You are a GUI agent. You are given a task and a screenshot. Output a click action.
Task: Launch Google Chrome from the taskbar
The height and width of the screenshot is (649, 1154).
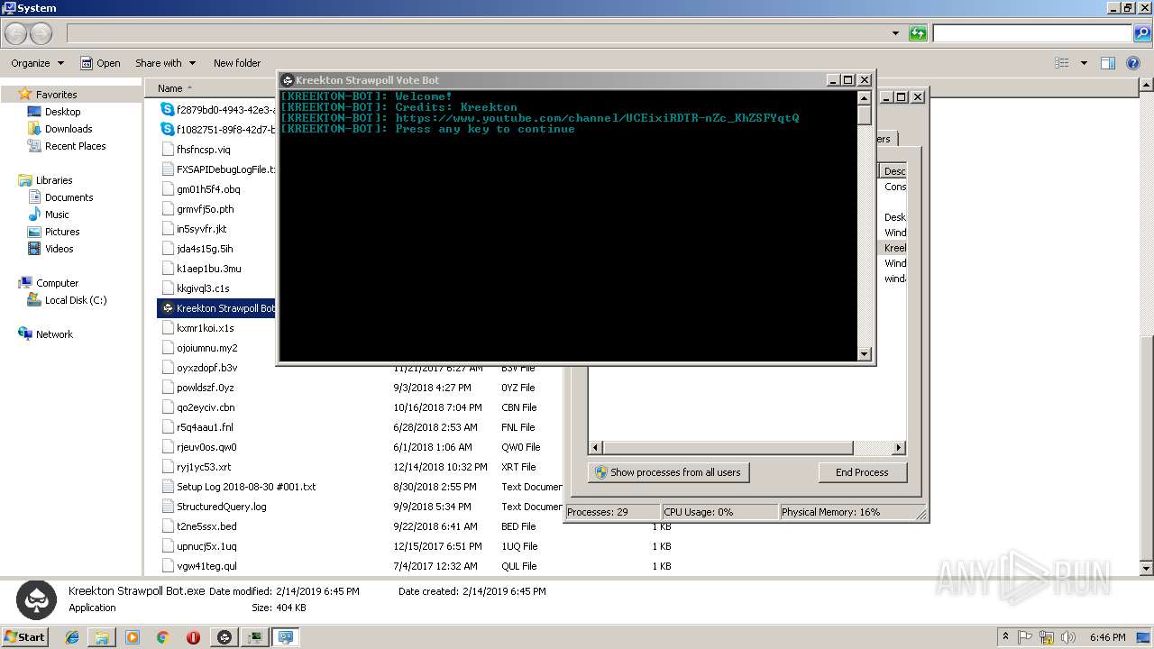[163, 637]
